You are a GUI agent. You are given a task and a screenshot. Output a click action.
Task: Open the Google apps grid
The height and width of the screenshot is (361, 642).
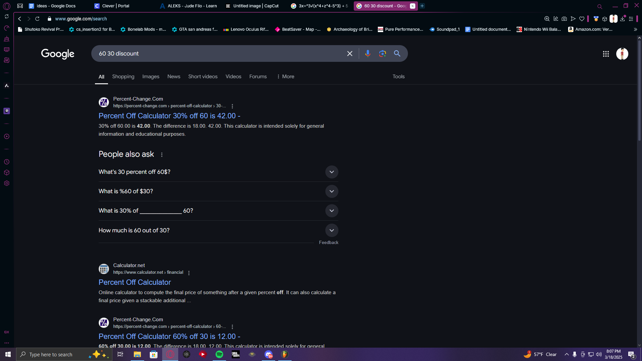(x=606, y=54)
